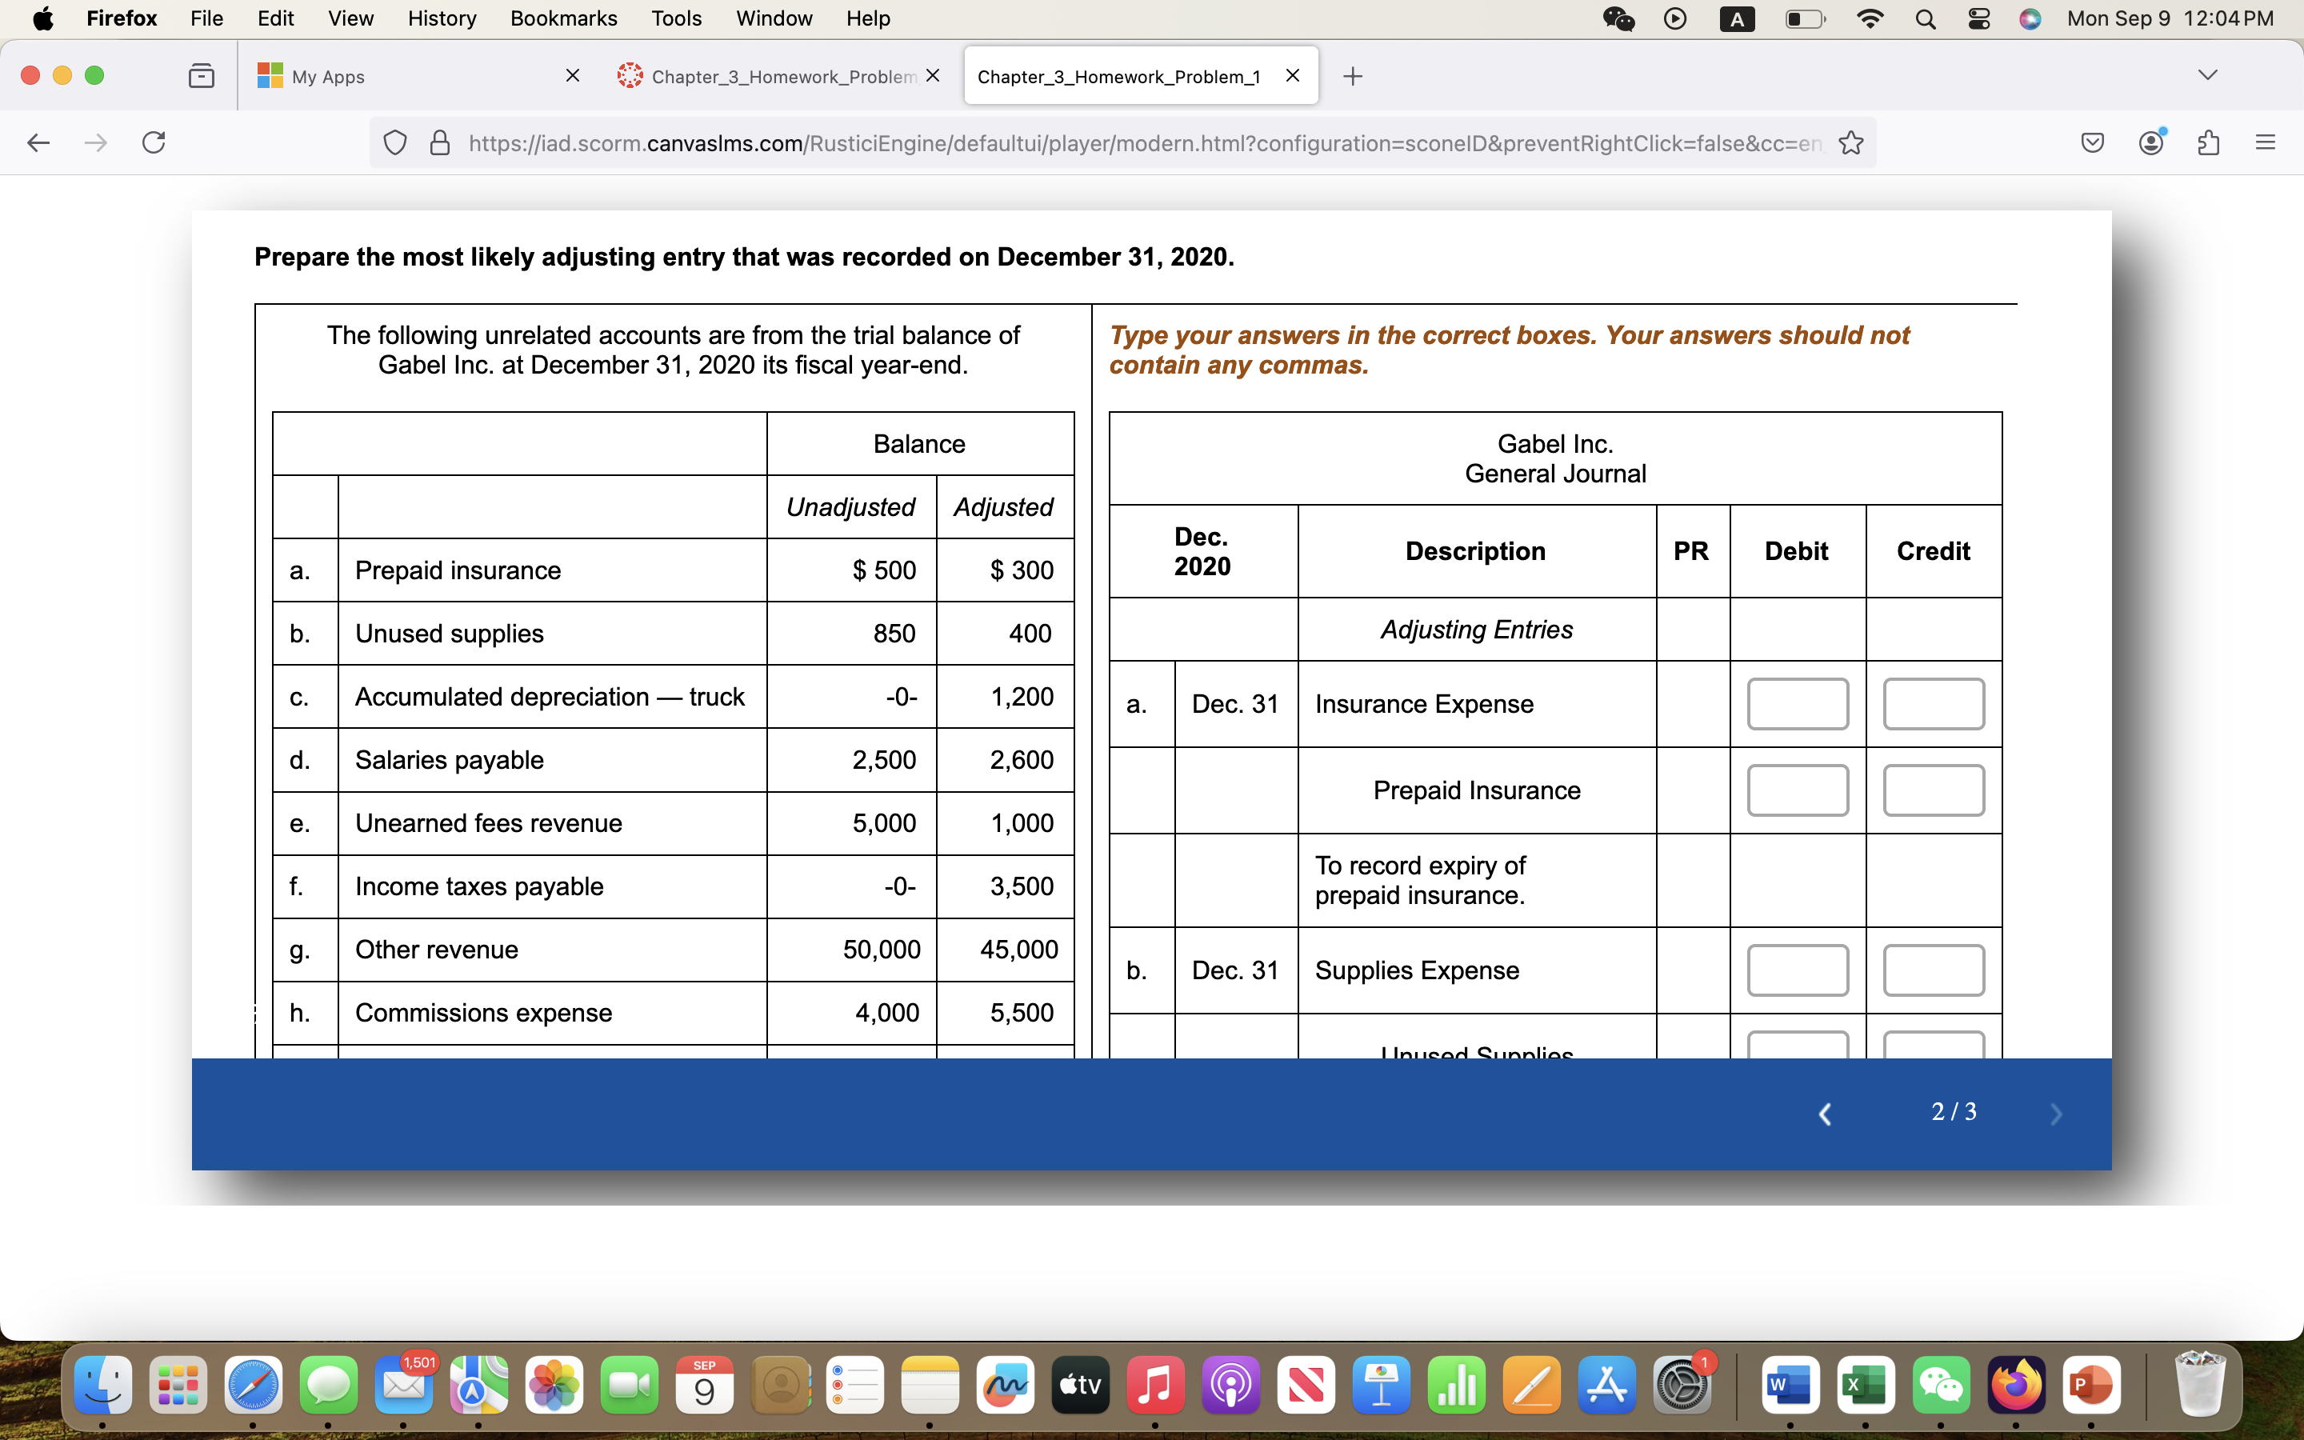Open the Firefox account icon
Image resolution: width=2304 pixels, height=1440 pixels.
click(2152, 143)
